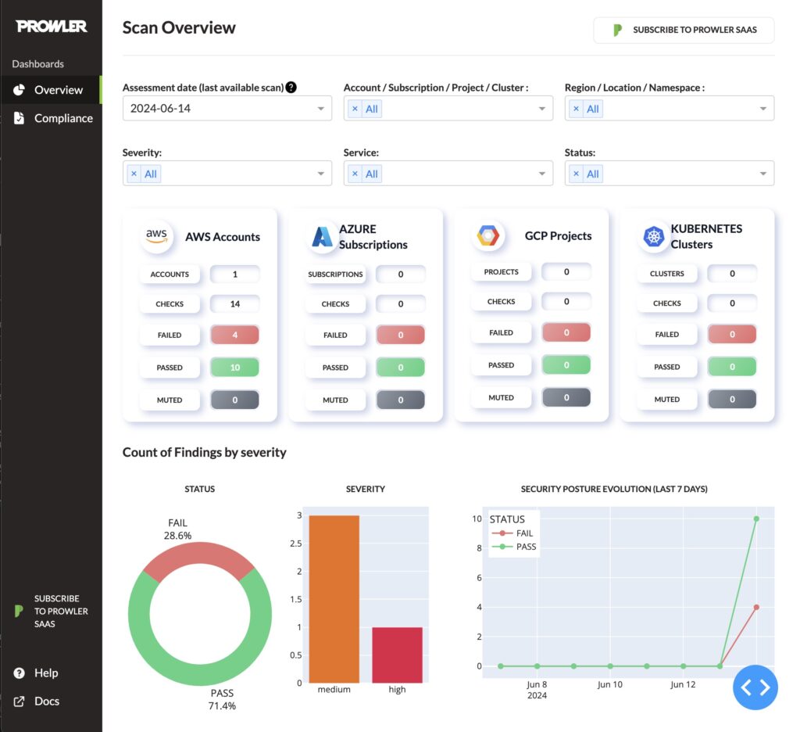Click the red high severity bar

click(x=397, y=655)
